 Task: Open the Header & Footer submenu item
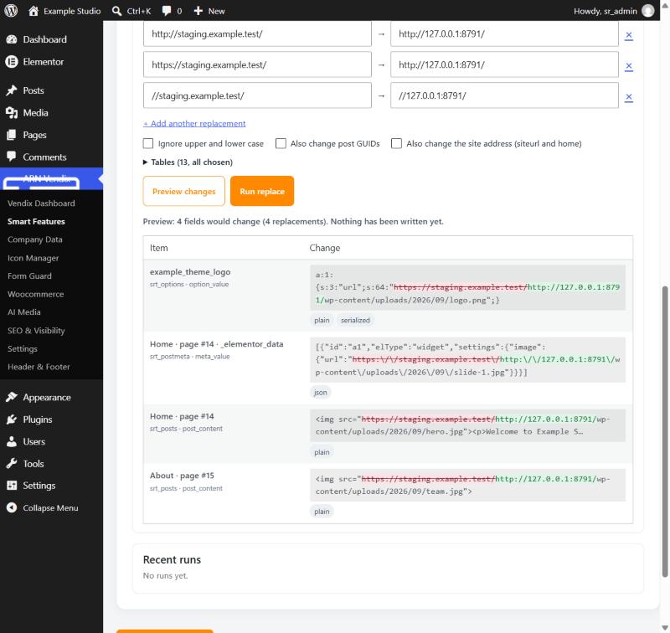coord(39,367)
